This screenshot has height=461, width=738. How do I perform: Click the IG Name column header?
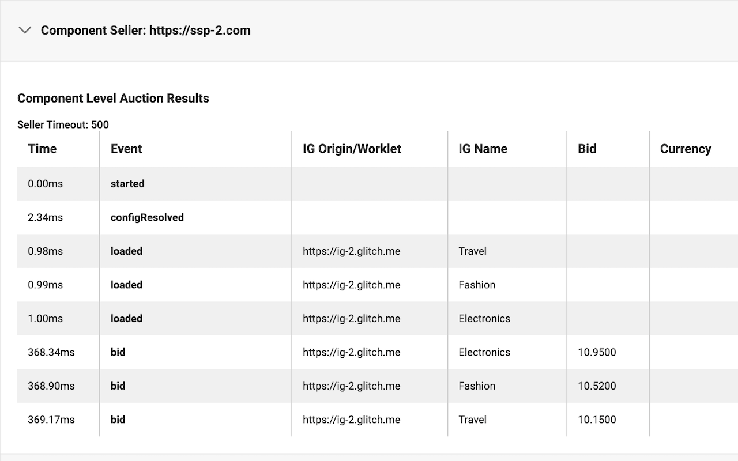click(483, 149)
